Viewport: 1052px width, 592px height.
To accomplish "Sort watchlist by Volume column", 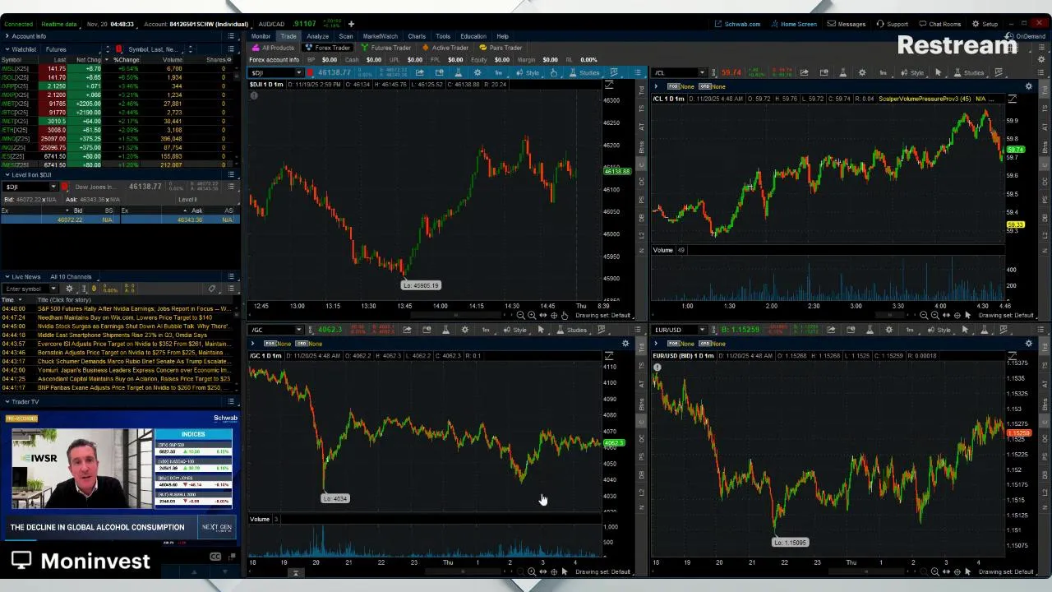I will (x=172, y=60).
